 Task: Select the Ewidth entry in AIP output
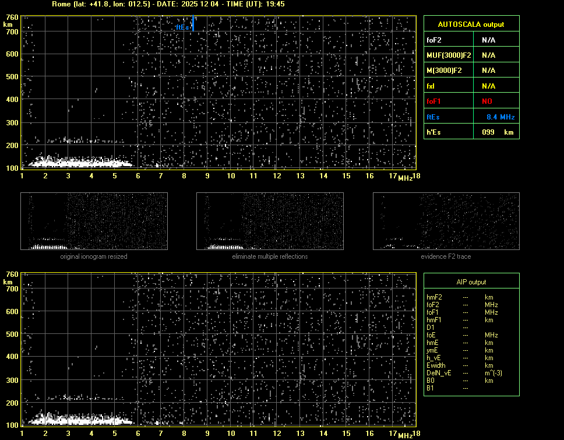coord(435,365)
